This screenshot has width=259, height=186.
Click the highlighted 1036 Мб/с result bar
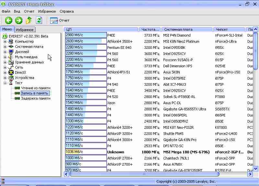(86, 152)
